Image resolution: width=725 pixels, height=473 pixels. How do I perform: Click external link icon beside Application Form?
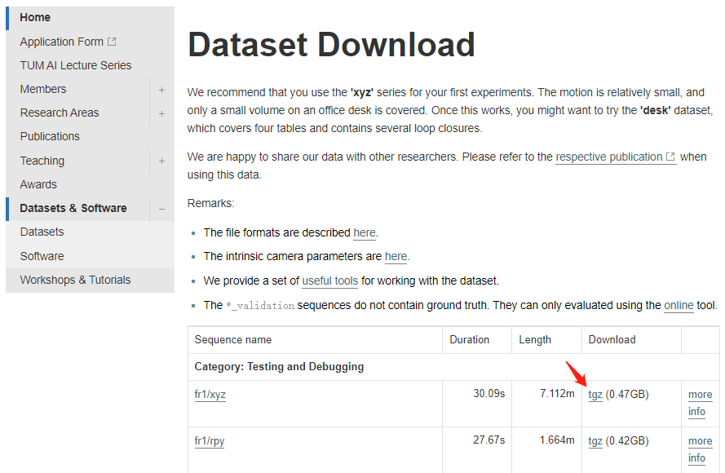[112, 42]
